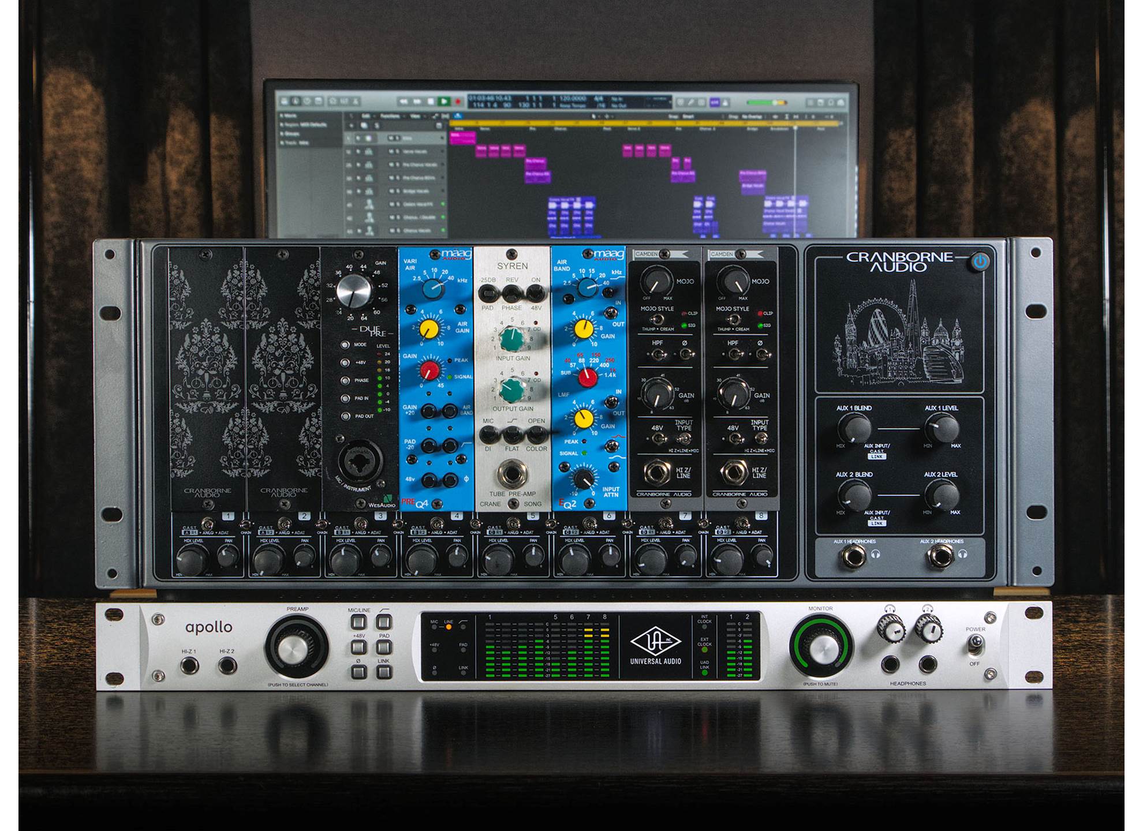Turn the AUX 1 BLEND knob
The width and height of the screenshot is (1143, 831).
pos(854,428)
